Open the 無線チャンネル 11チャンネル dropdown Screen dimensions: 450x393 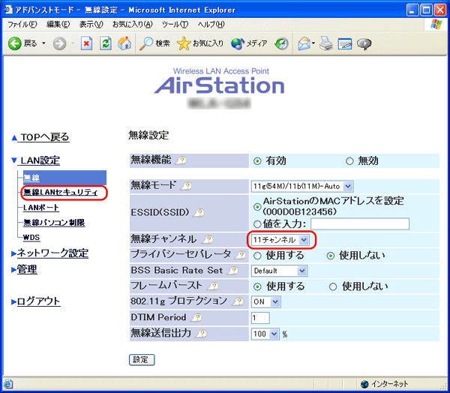(x=280, y=240)
